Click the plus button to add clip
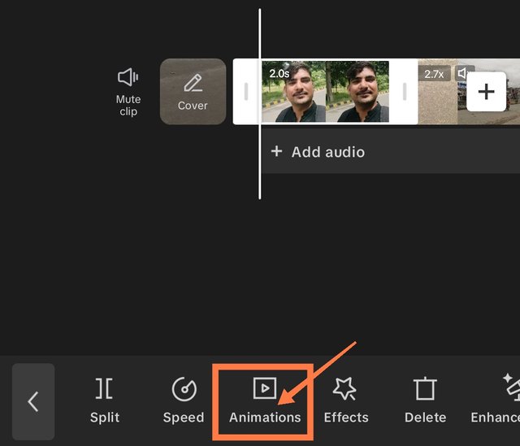This screenshot has width=520, height=446. point(486,92)
